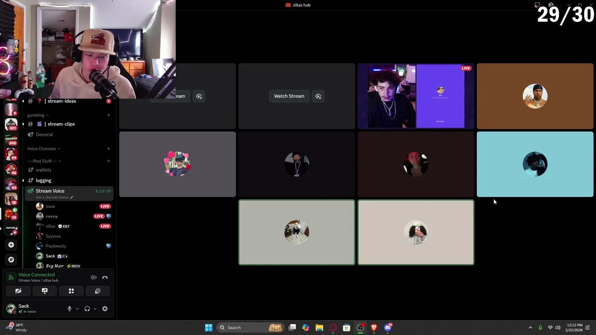
Task: Create a channel in Voice Channels category
Action: pos(108,149)
